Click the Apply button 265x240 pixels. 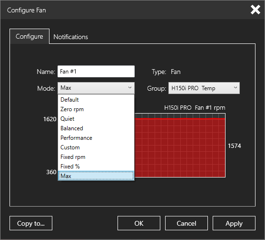coord(234,223)
